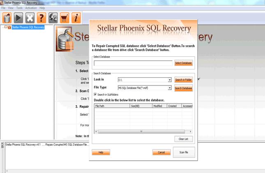The height and width of the screenshot is (173, 265).
Task: Click the 'Stellar Phoenix SQL Recovery v4.1' log text
Action: point(23,145)
